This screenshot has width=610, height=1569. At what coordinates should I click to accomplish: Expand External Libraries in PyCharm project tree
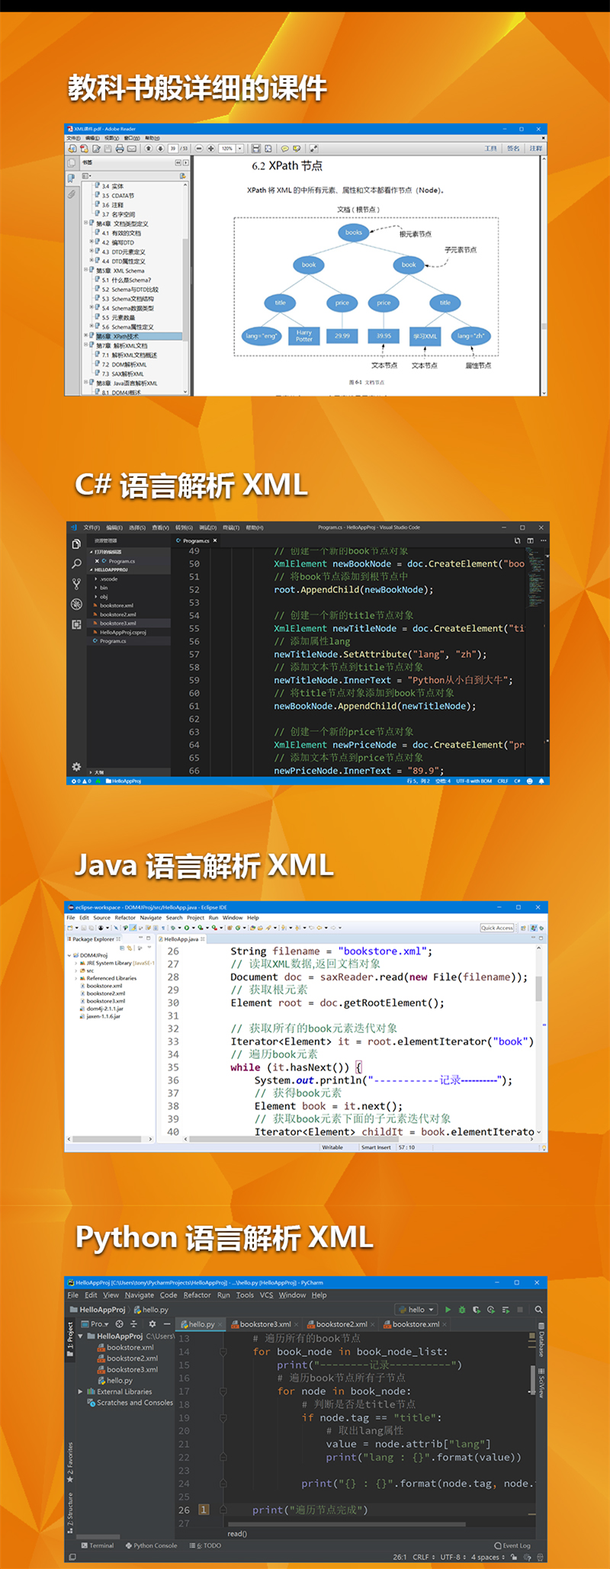[x=81, y=1391]
